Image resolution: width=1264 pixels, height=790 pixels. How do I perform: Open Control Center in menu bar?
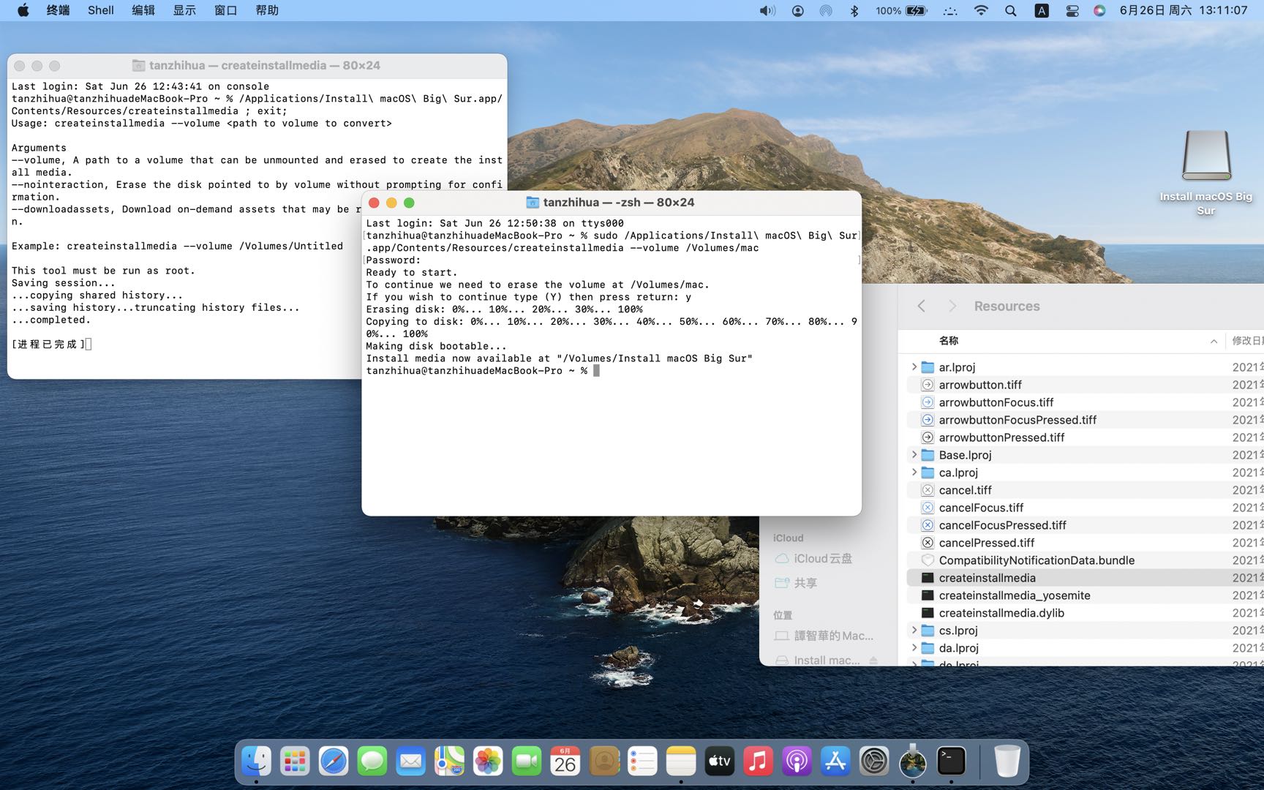[1072, 10]
